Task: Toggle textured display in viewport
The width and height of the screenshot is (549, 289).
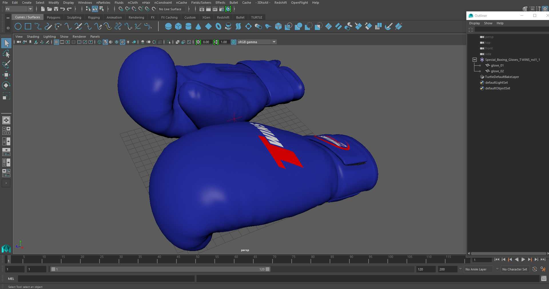Action: pyautogui.click(x=122, y=42)
